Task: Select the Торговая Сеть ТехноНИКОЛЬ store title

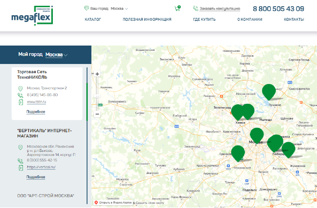Action: [x=32, y=75]
